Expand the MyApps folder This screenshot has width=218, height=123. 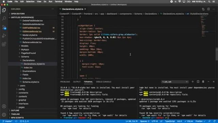point(25,50)
